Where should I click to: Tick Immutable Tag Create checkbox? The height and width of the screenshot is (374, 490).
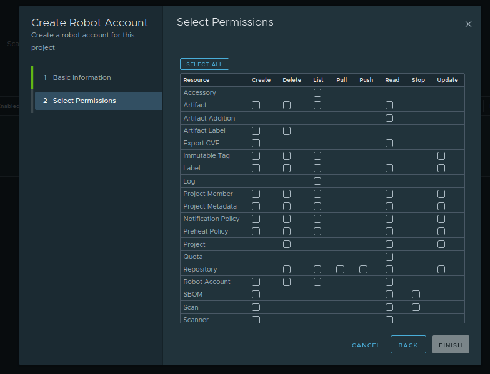(256, 156)
